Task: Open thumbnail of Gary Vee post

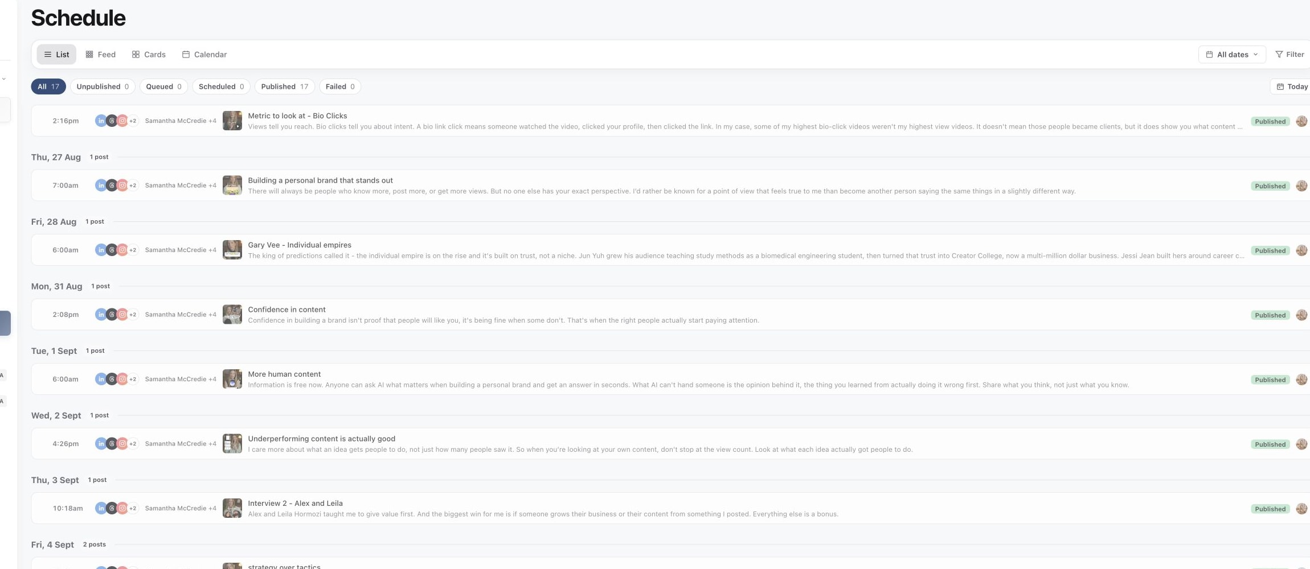Action: 232,250
